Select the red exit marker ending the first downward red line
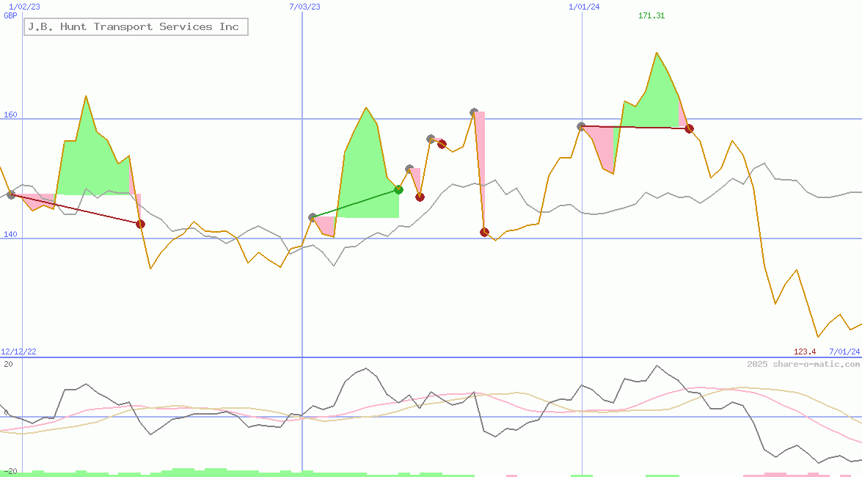 pyautogui.click(x=140, y=224)
